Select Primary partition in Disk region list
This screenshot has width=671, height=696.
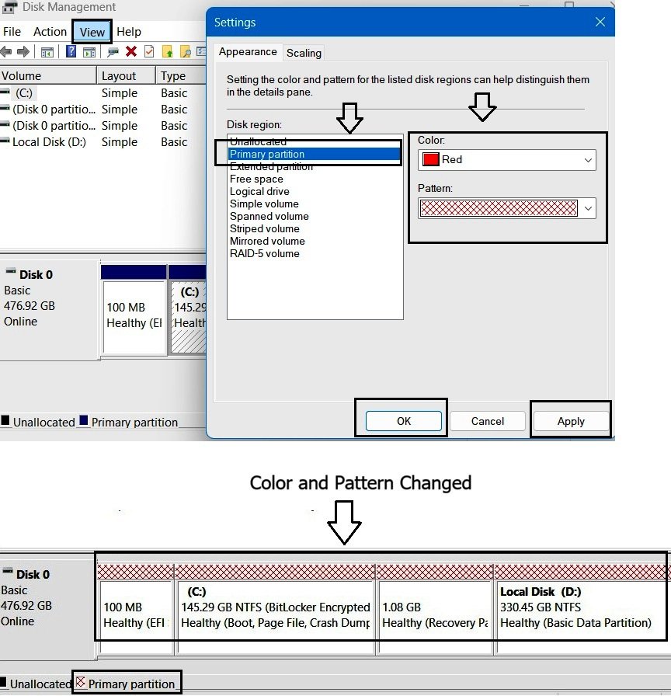click(x=315, y=154)
